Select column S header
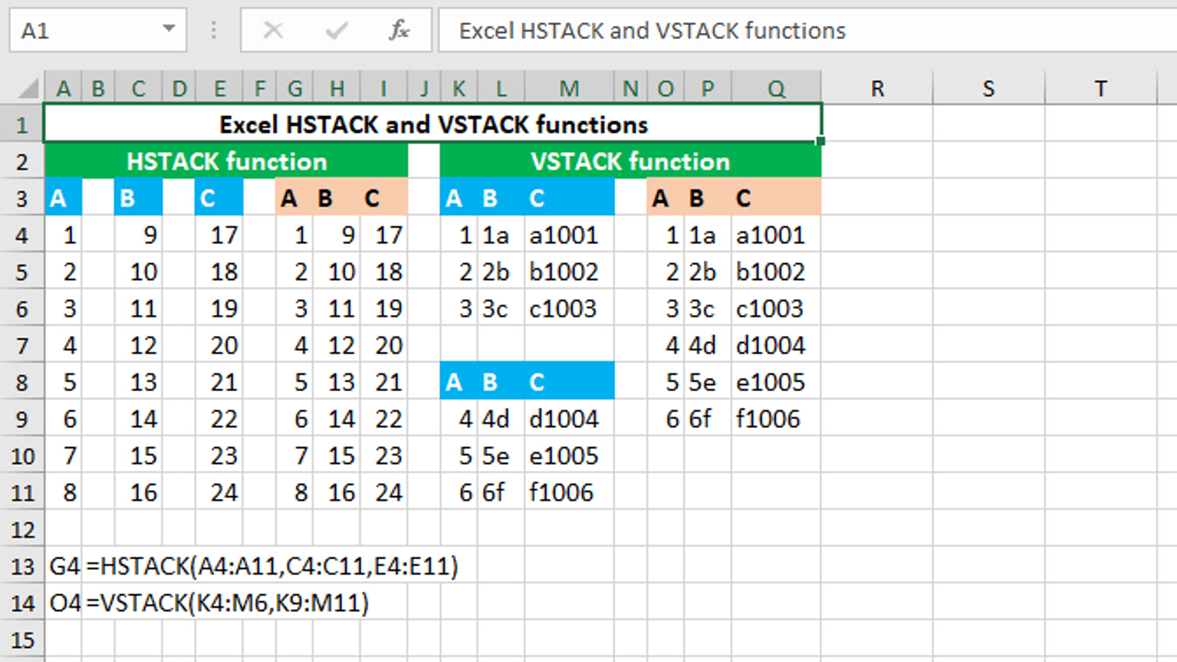The image size is (1177, 662). coord(989,89)
